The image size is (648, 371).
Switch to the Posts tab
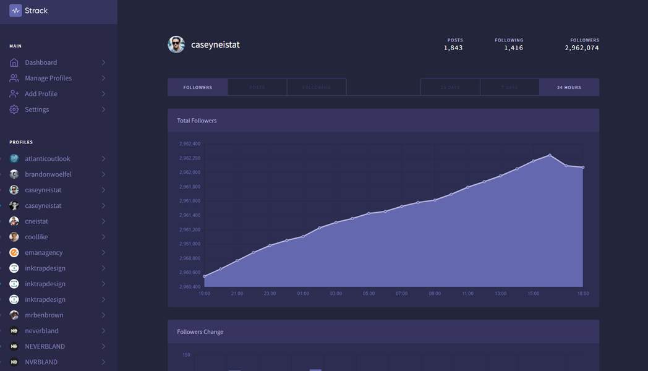(x=257, y=87)
